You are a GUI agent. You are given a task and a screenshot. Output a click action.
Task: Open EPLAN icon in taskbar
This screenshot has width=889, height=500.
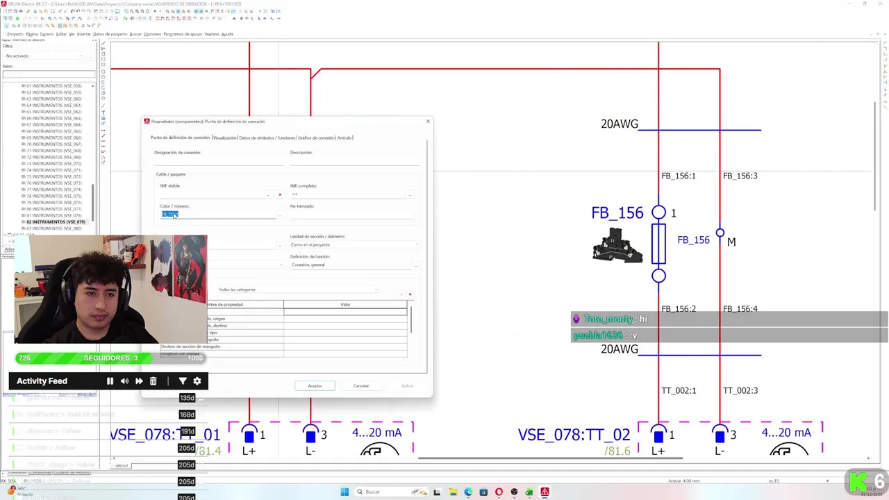[545, 492]
